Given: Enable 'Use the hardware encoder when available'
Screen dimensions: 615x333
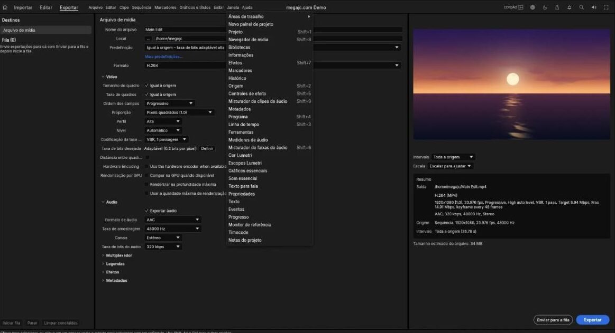Looking at the screenshot, I should (x=146, y=166).
